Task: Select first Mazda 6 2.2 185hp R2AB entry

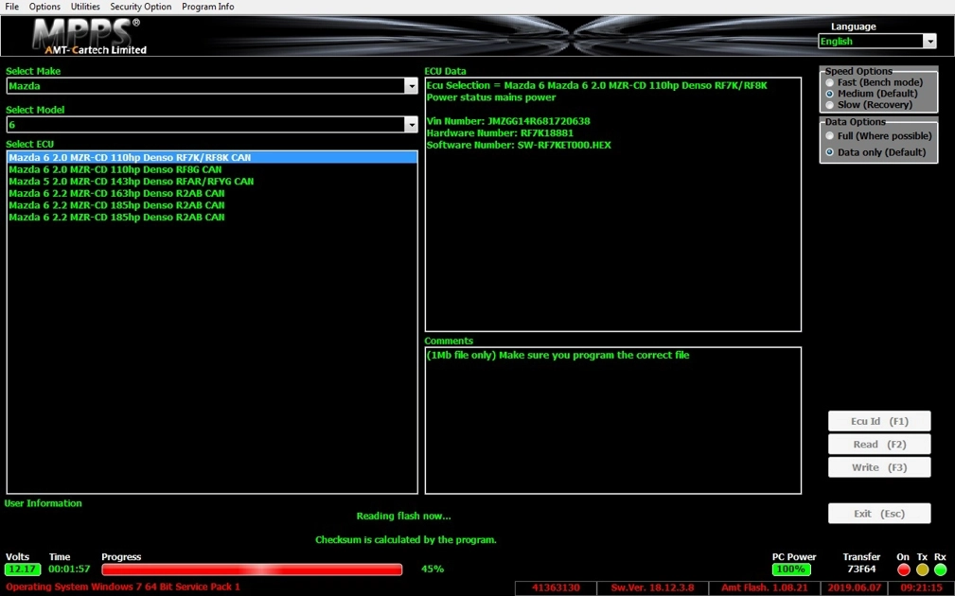Action: (212, 205)
